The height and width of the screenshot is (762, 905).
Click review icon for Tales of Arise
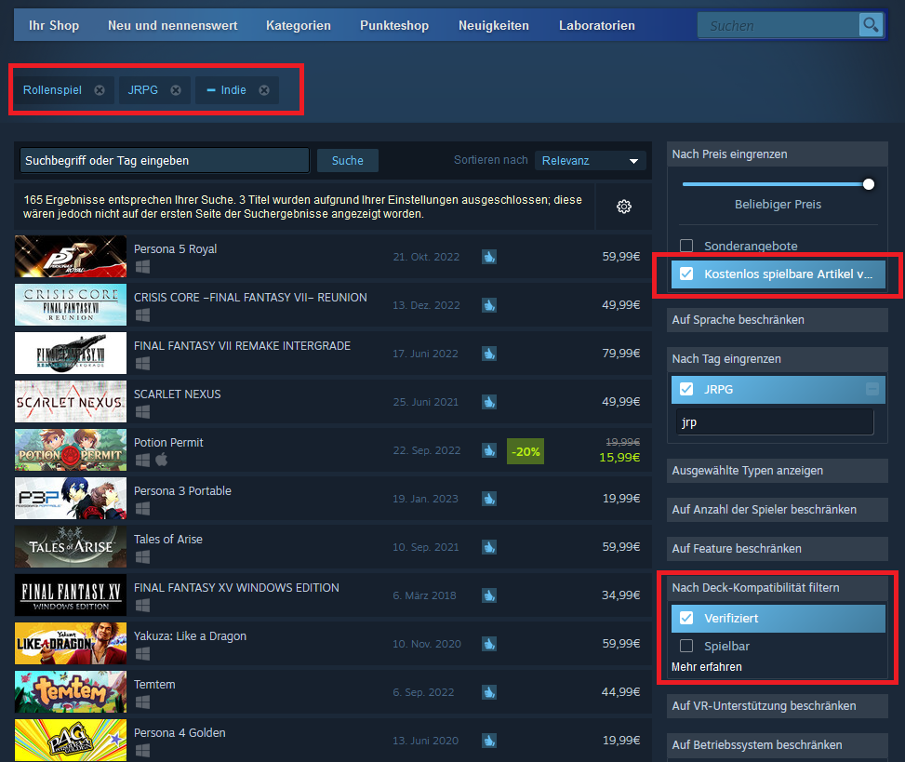489,547
